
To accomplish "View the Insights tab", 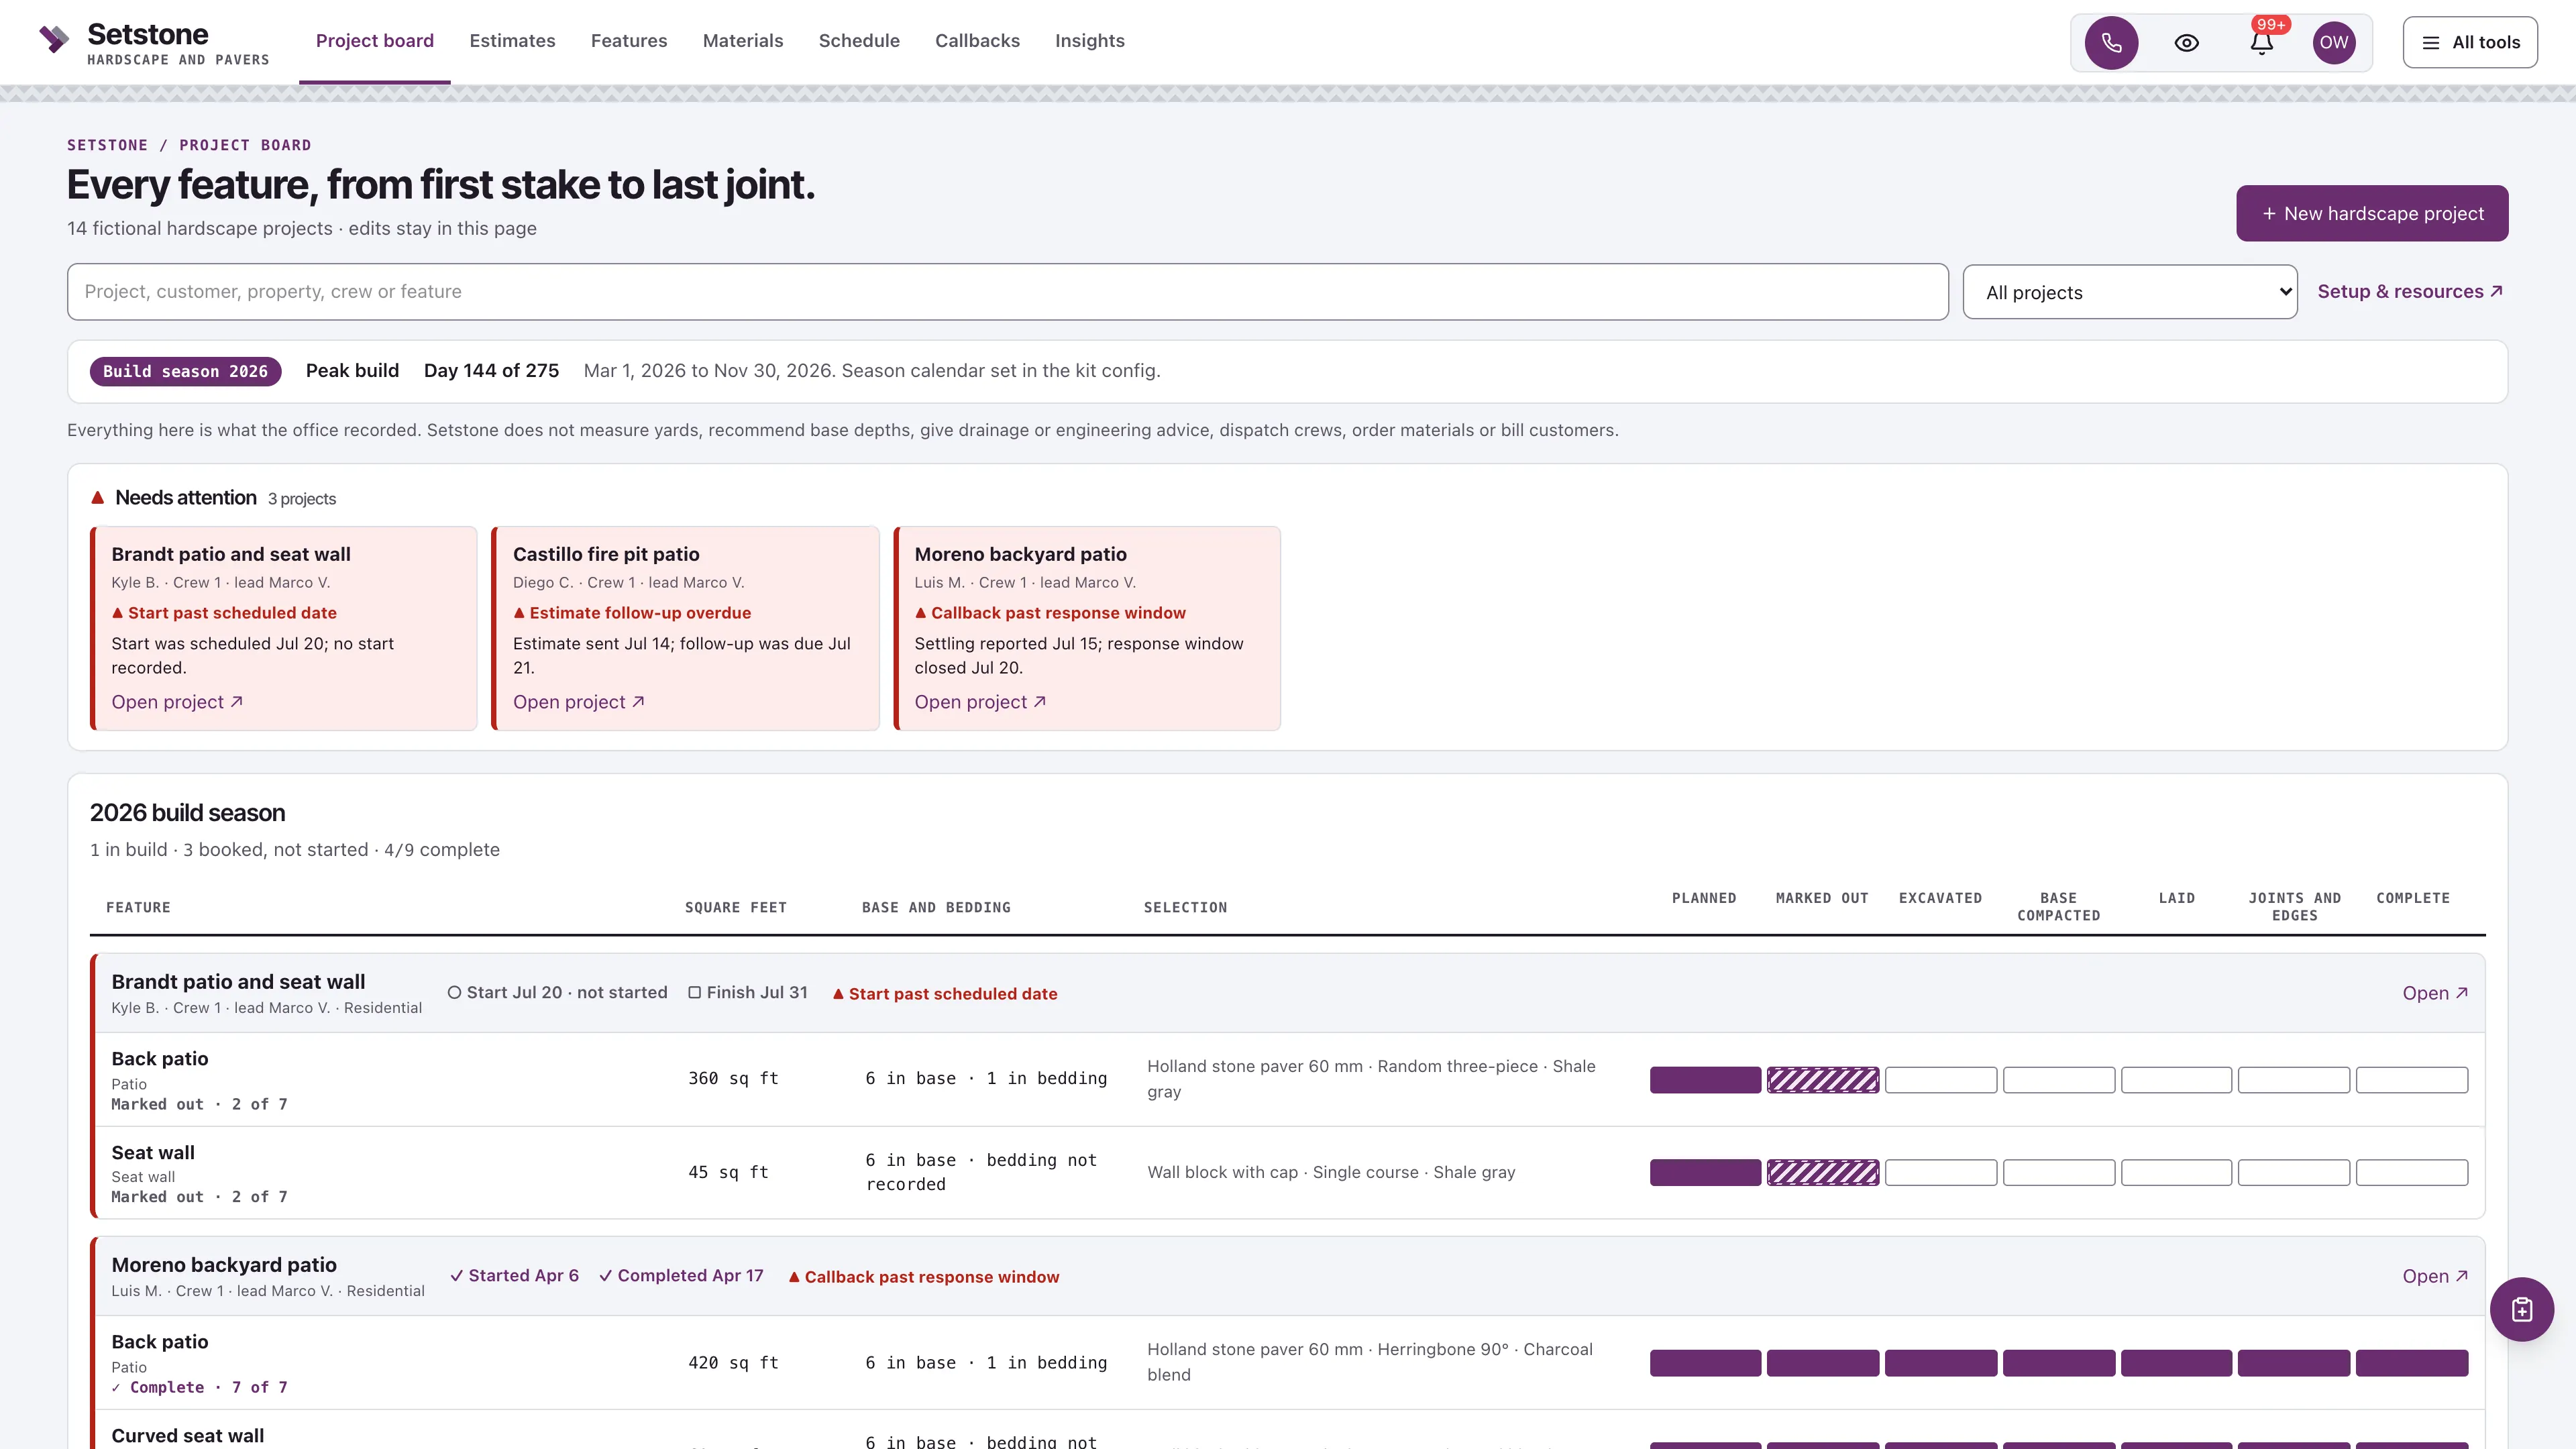I will click(x=1089, y=41).
